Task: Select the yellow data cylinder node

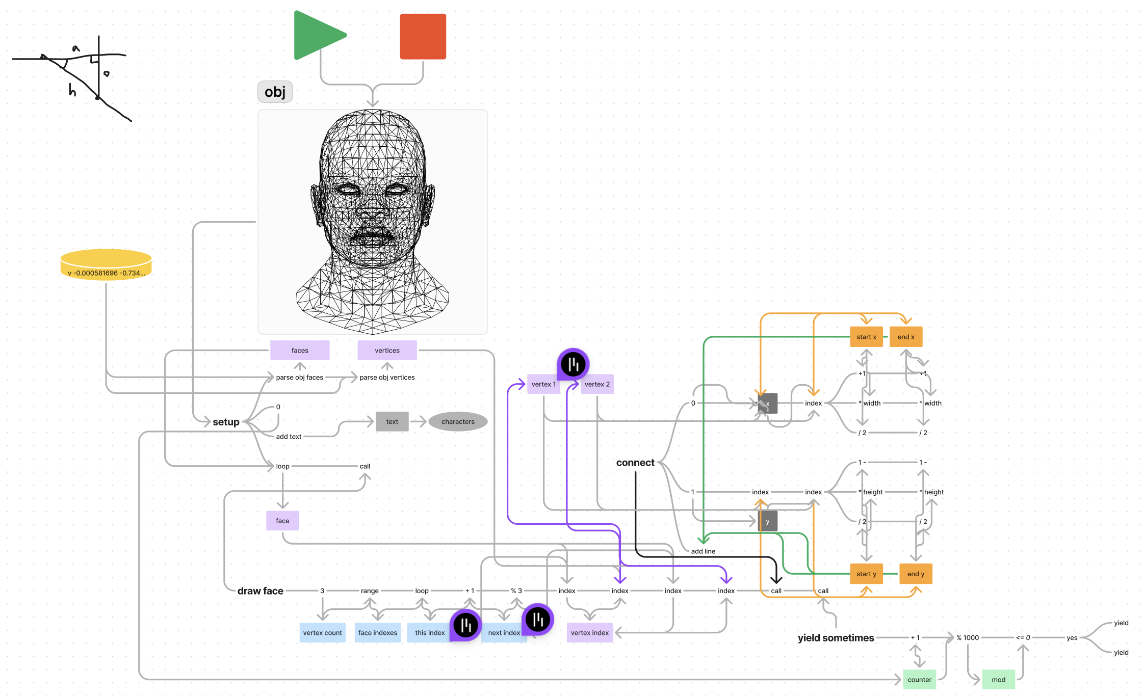Action: 106,264
